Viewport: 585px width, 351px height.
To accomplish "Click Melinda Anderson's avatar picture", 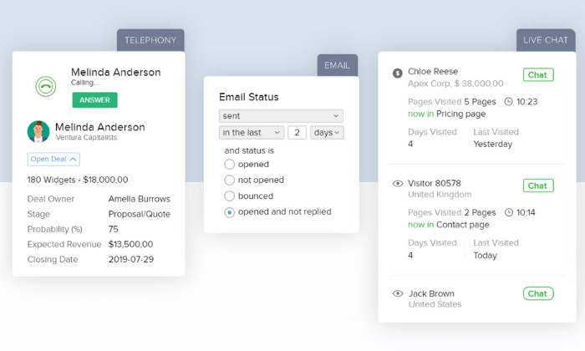I will [x=38, y=131].
